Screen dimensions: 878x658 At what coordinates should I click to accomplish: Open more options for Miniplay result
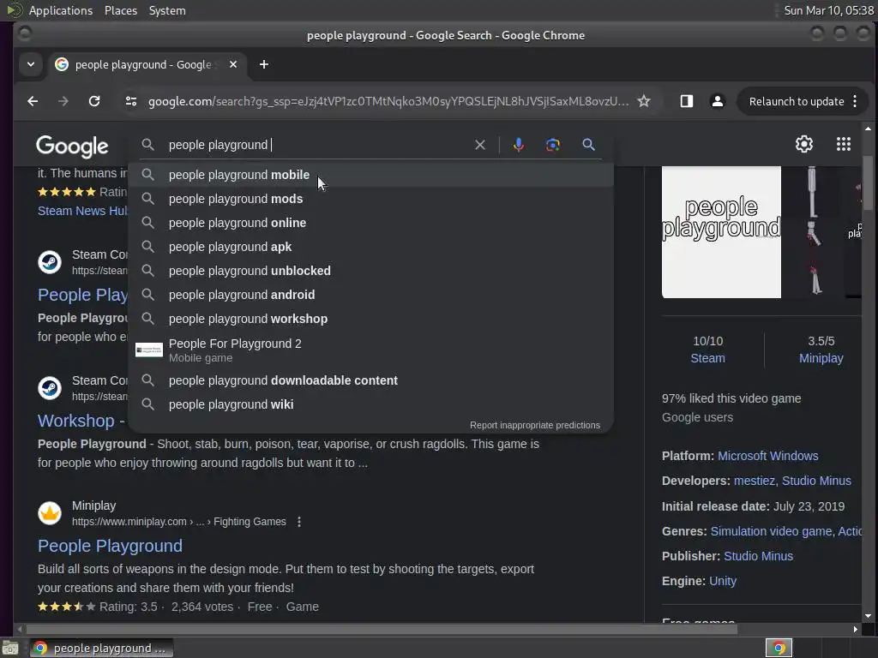click(299, 522)
